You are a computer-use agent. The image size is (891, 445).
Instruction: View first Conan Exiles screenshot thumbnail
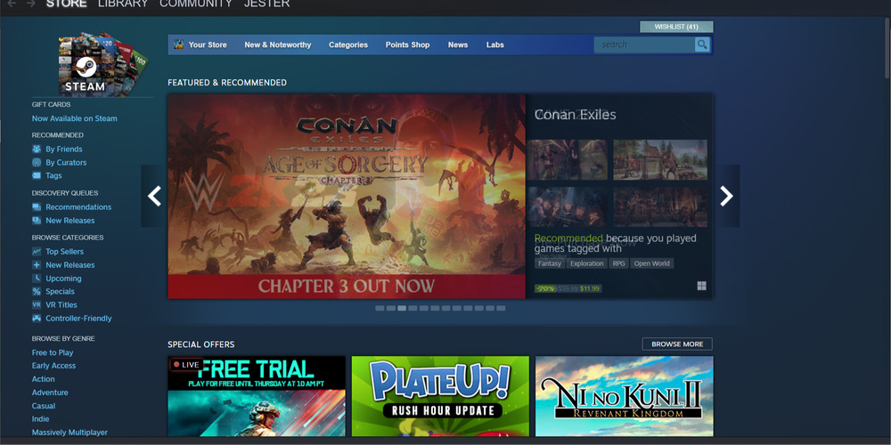[x=568, y=160]
